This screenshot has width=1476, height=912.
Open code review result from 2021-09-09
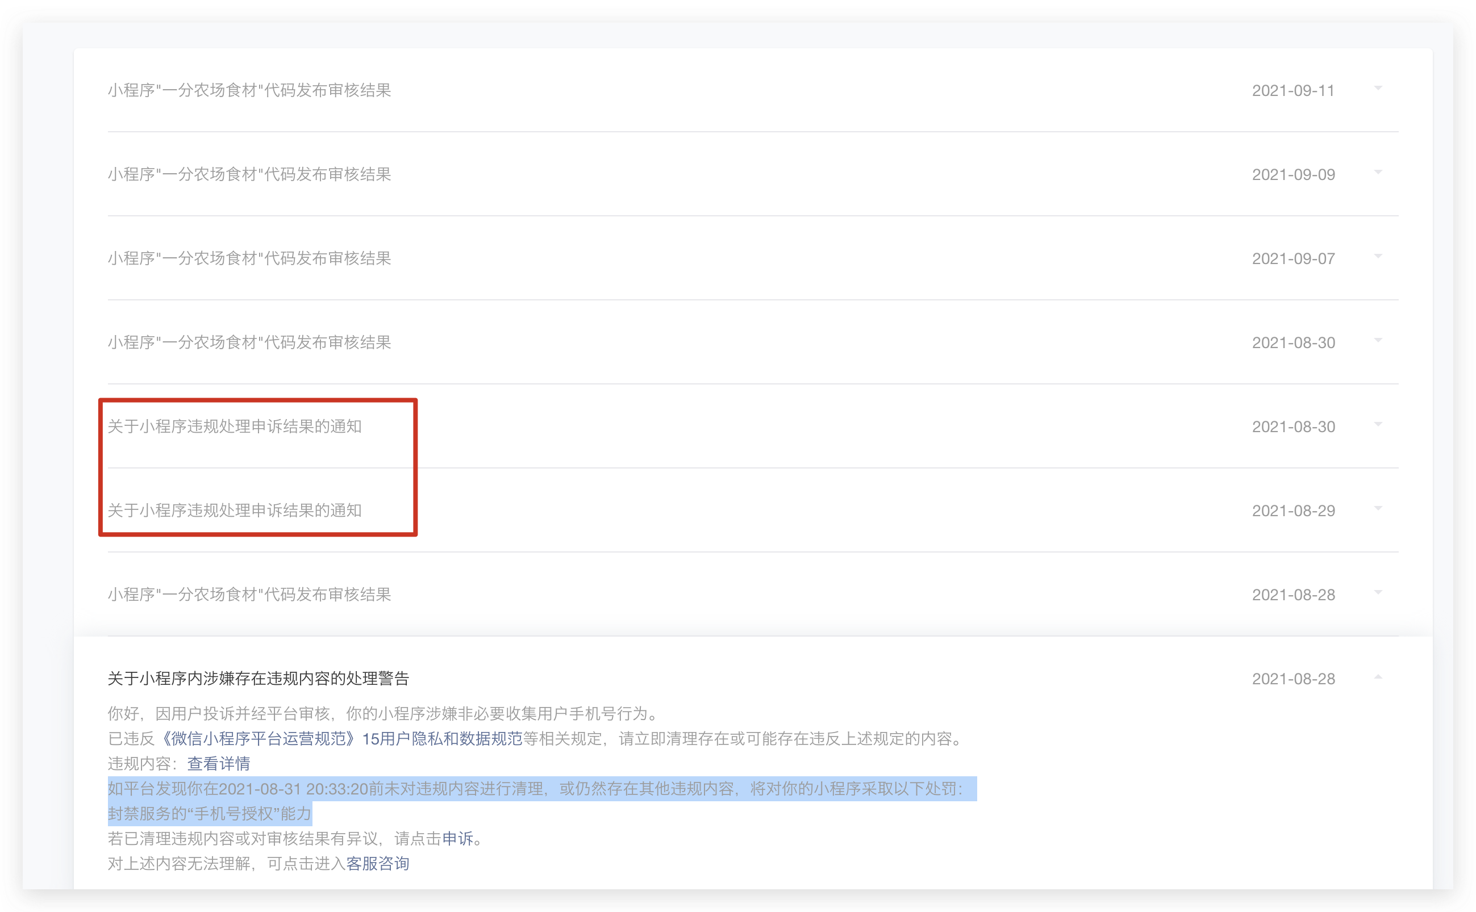pyautogui.click(x=249, y=174)
